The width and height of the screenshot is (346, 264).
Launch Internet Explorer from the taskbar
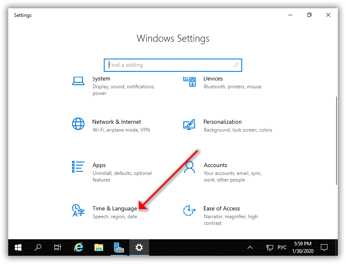[78, 247]
